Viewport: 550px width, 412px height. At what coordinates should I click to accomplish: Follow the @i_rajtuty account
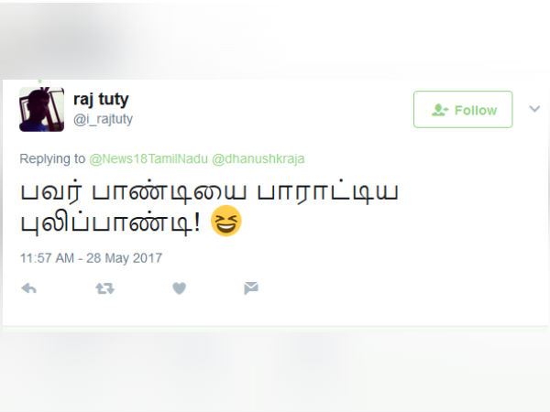coord(463,109)
